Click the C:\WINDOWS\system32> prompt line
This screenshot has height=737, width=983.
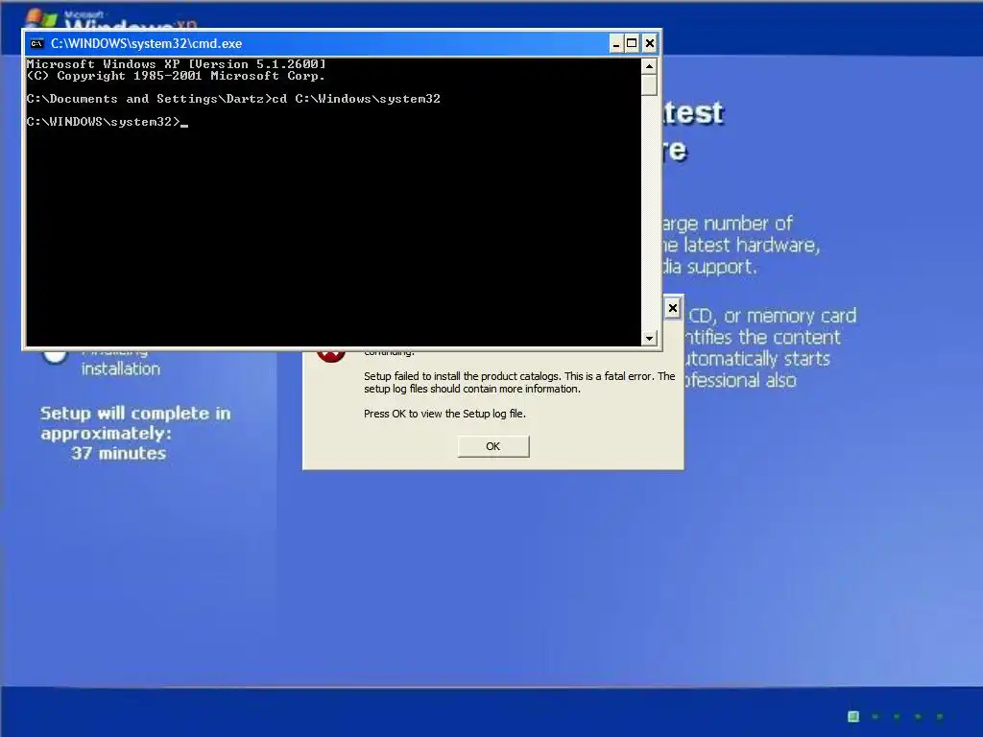click(x=108, y=122)
